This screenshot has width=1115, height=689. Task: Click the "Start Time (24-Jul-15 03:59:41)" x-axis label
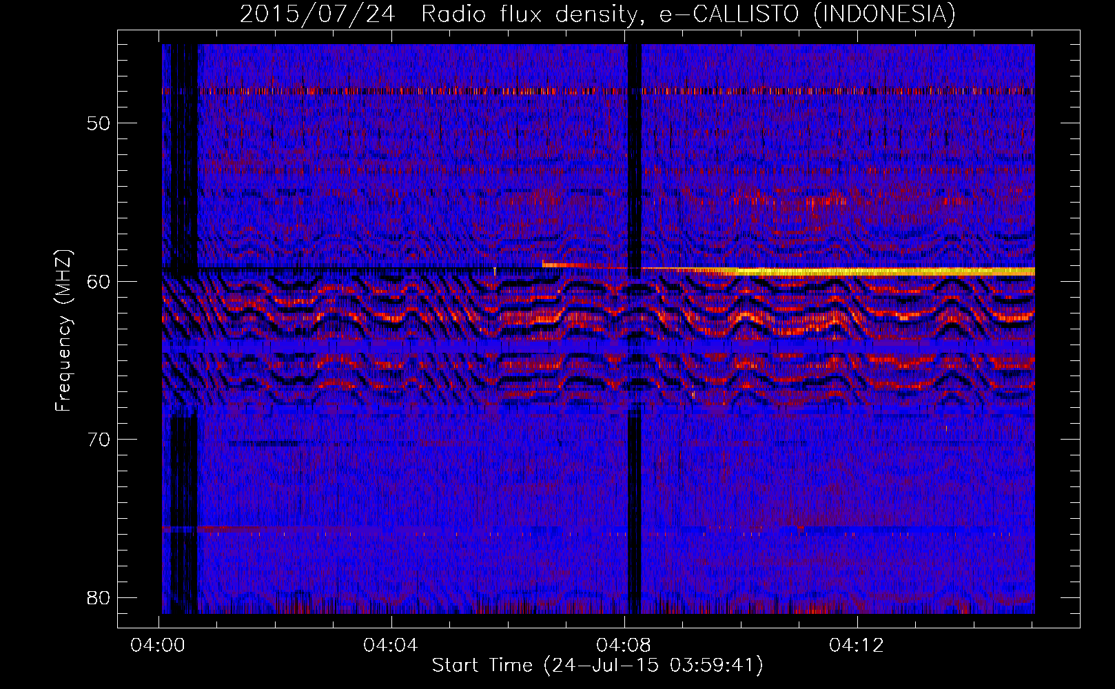pyautogui.click(x=597, y=666)
